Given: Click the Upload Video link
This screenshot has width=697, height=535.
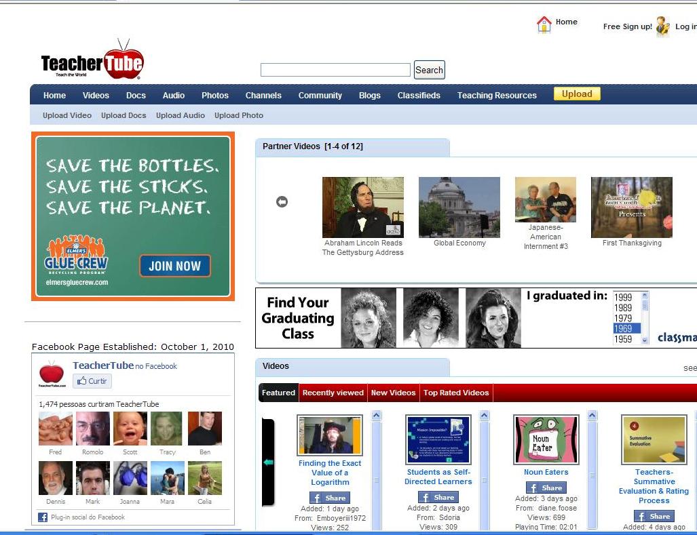Looking at the screenshot, I should 67,115.
